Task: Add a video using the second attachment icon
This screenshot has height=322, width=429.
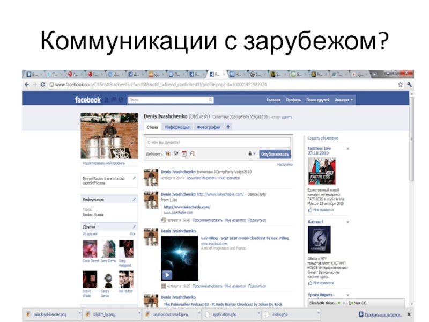Action: click(x=176, y=154)
